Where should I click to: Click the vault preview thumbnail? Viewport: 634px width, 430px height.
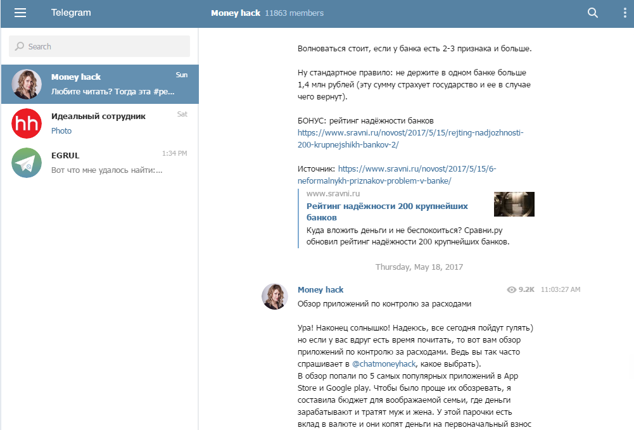coord(514,204)
